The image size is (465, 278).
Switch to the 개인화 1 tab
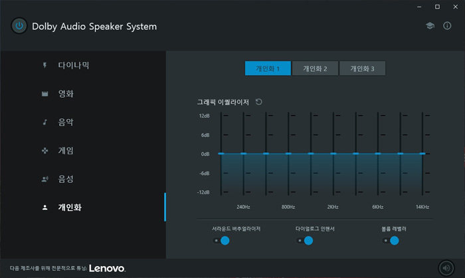(x=268, y=69)
